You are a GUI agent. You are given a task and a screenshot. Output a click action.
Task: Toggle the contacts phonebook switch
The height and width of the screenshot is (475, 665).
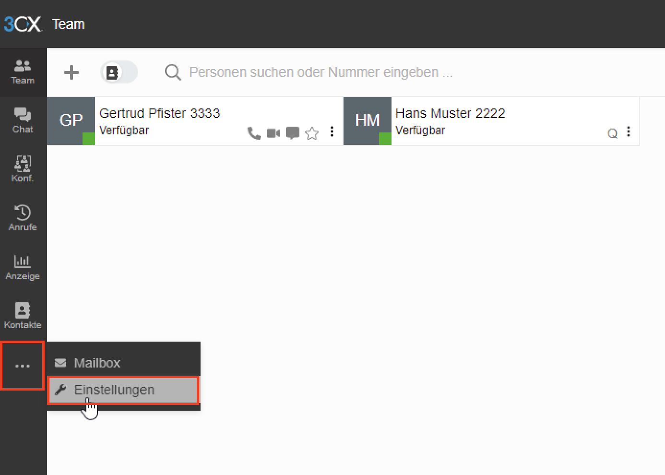tap(119, 72)
